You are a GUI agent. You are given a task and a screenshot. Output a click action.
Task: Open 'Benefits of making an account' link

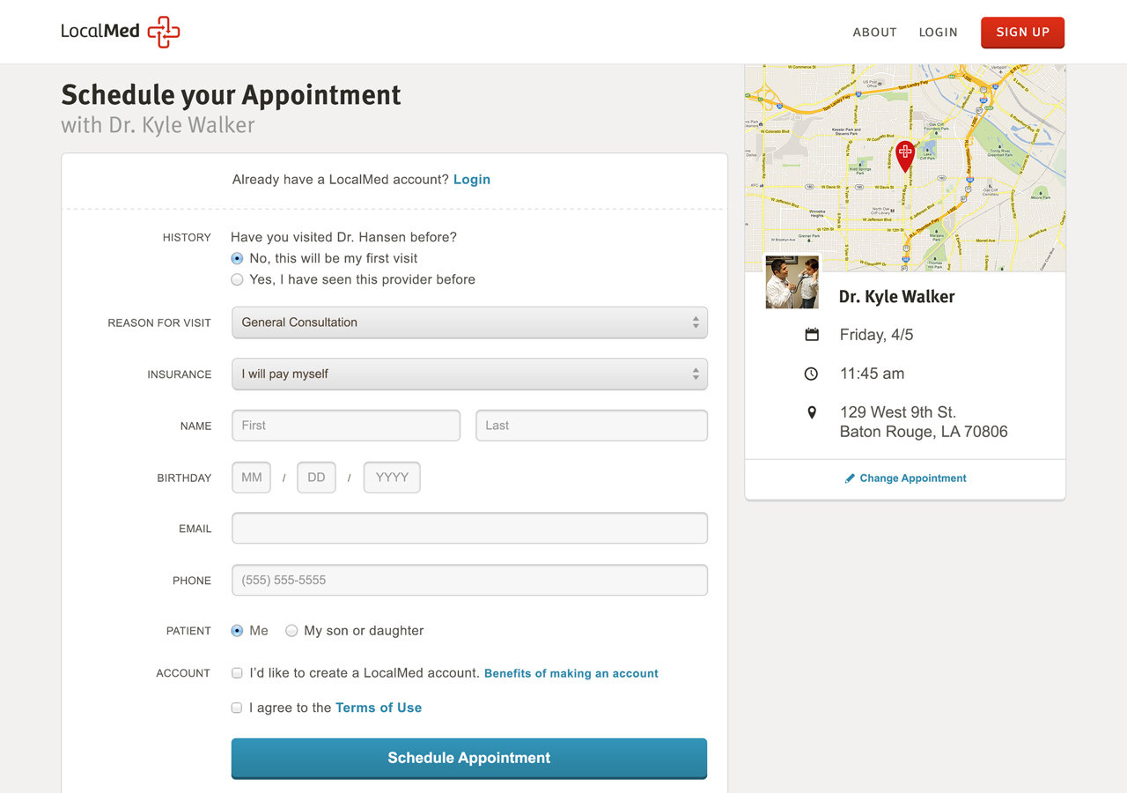click(571, 673)
